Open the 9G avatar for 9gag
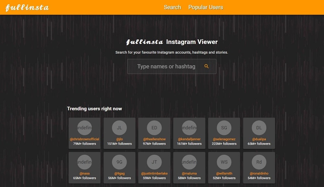The width and height of the screenshot is (324, 187). (x=120, y=162)
